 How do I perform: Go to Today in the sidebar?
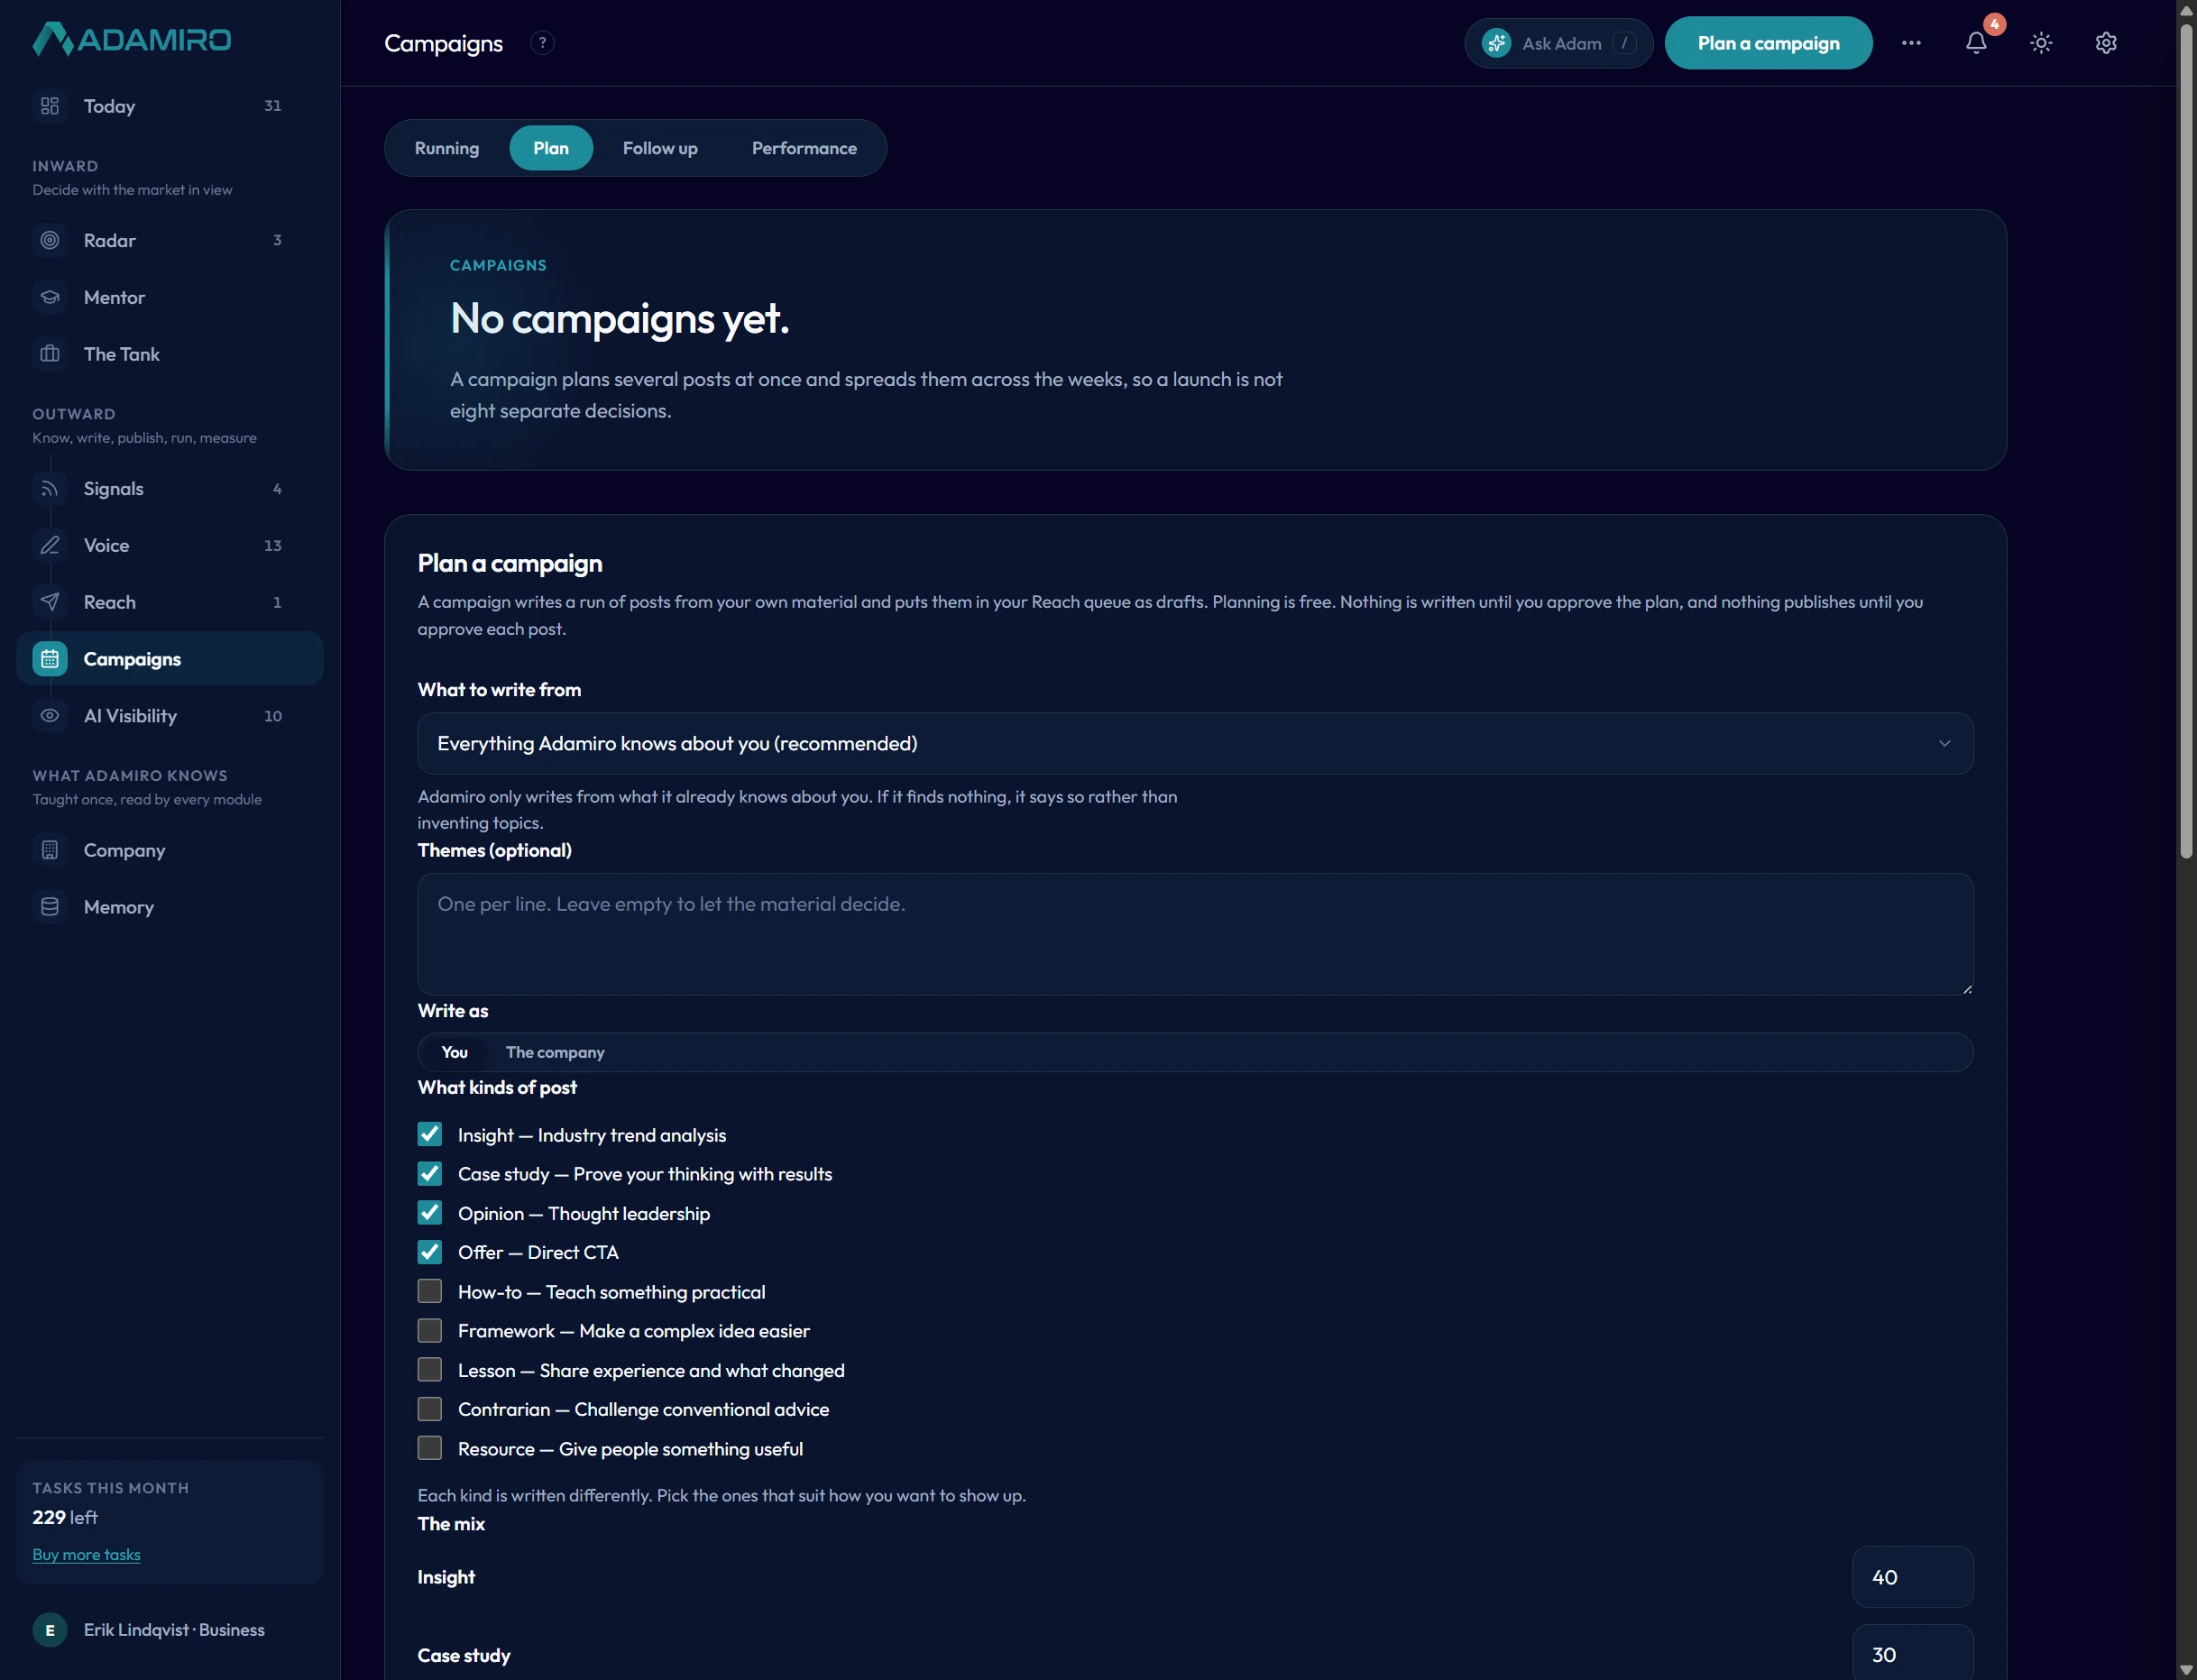click(x=170, y=106)
